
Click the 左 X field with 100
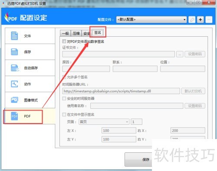pos(119,130)
